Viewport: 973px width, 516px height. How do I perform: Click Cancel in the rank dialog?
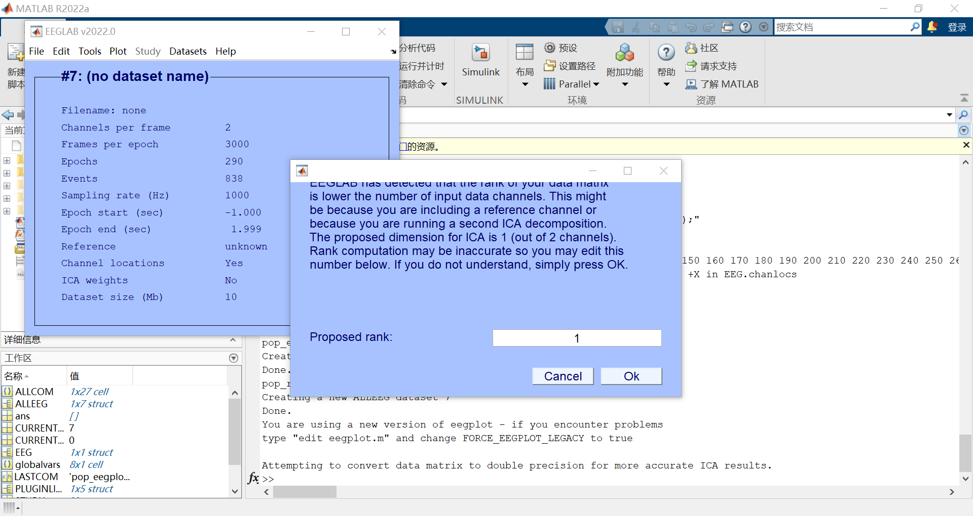(563, 376)
